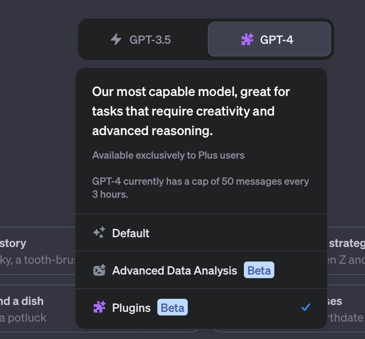Viewport: 365px width, 339px height.
Task: Click the 'cap of 50 messages' notice text
Action: 201,188
